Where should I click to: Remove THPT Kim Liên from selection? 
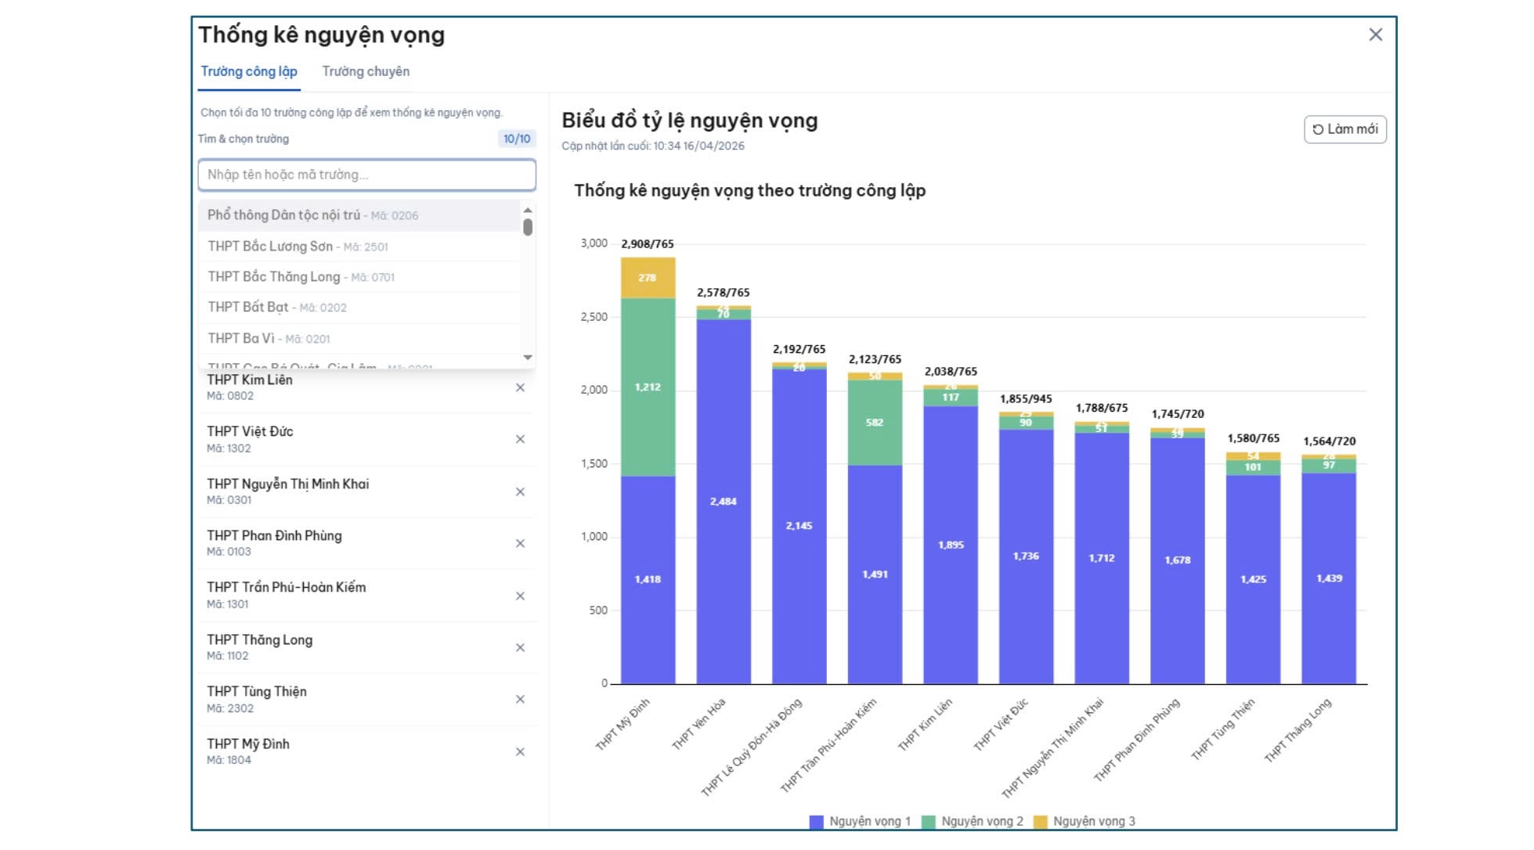point(520,387)
